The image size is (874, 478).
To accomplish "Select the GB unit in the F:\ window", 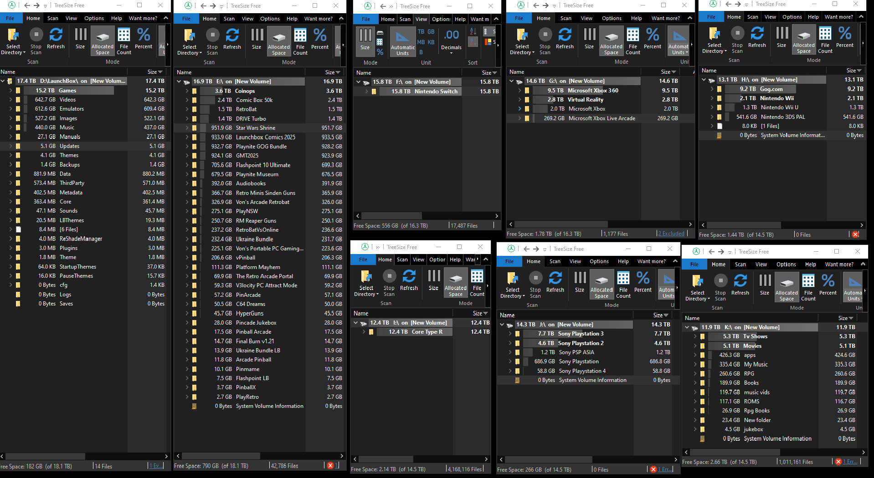I will coord(431,31).
